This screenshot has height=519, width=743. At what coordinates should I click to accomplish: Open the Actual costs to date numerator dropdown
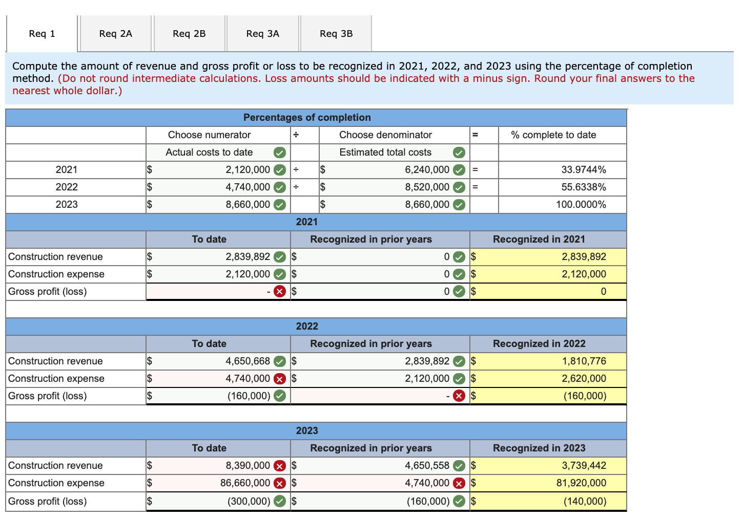pos(218,153)
